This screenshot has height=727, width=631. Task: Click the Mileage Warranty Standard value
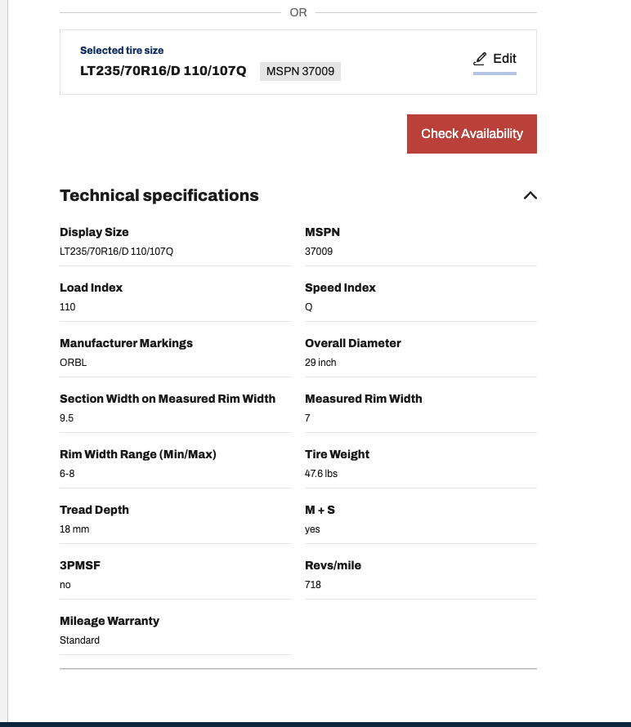tap(79, 640)
